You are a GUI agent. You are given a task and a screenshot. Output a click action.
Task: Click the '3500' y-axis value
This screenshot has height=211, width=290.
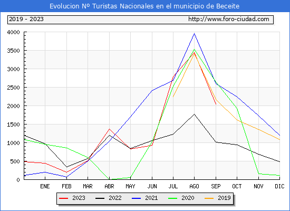point(13,51)
